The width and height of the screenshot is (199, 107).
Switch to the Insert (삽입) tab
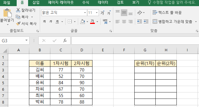click(x=36, y=3)
